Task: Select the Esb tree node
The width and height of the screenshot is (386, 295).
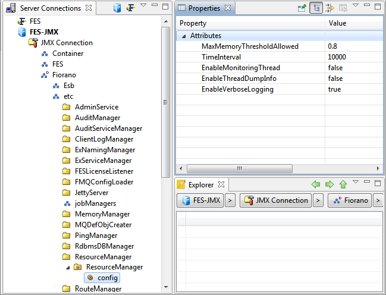Action: tap(68, 86)
